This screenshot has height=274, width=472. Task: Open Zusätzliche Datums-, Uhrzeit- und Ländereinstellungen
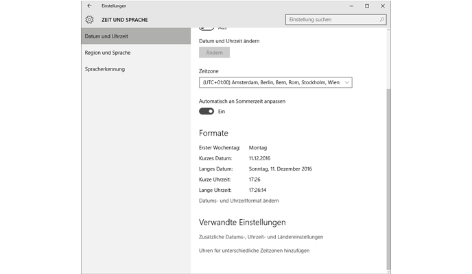click(x=261, y=237)
